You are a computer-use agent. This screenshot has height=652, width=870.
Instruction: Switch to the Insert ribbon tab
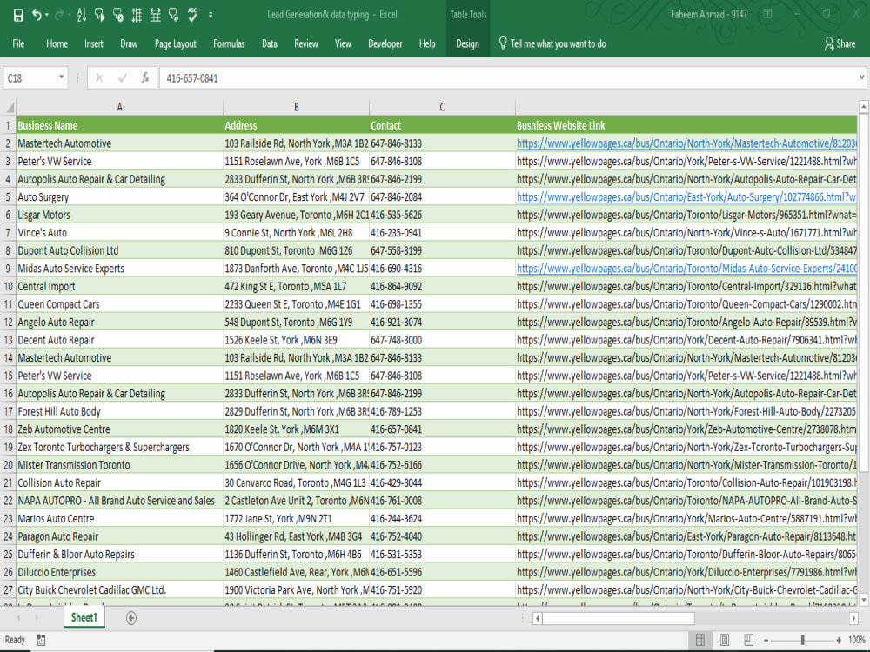point(94,43)
